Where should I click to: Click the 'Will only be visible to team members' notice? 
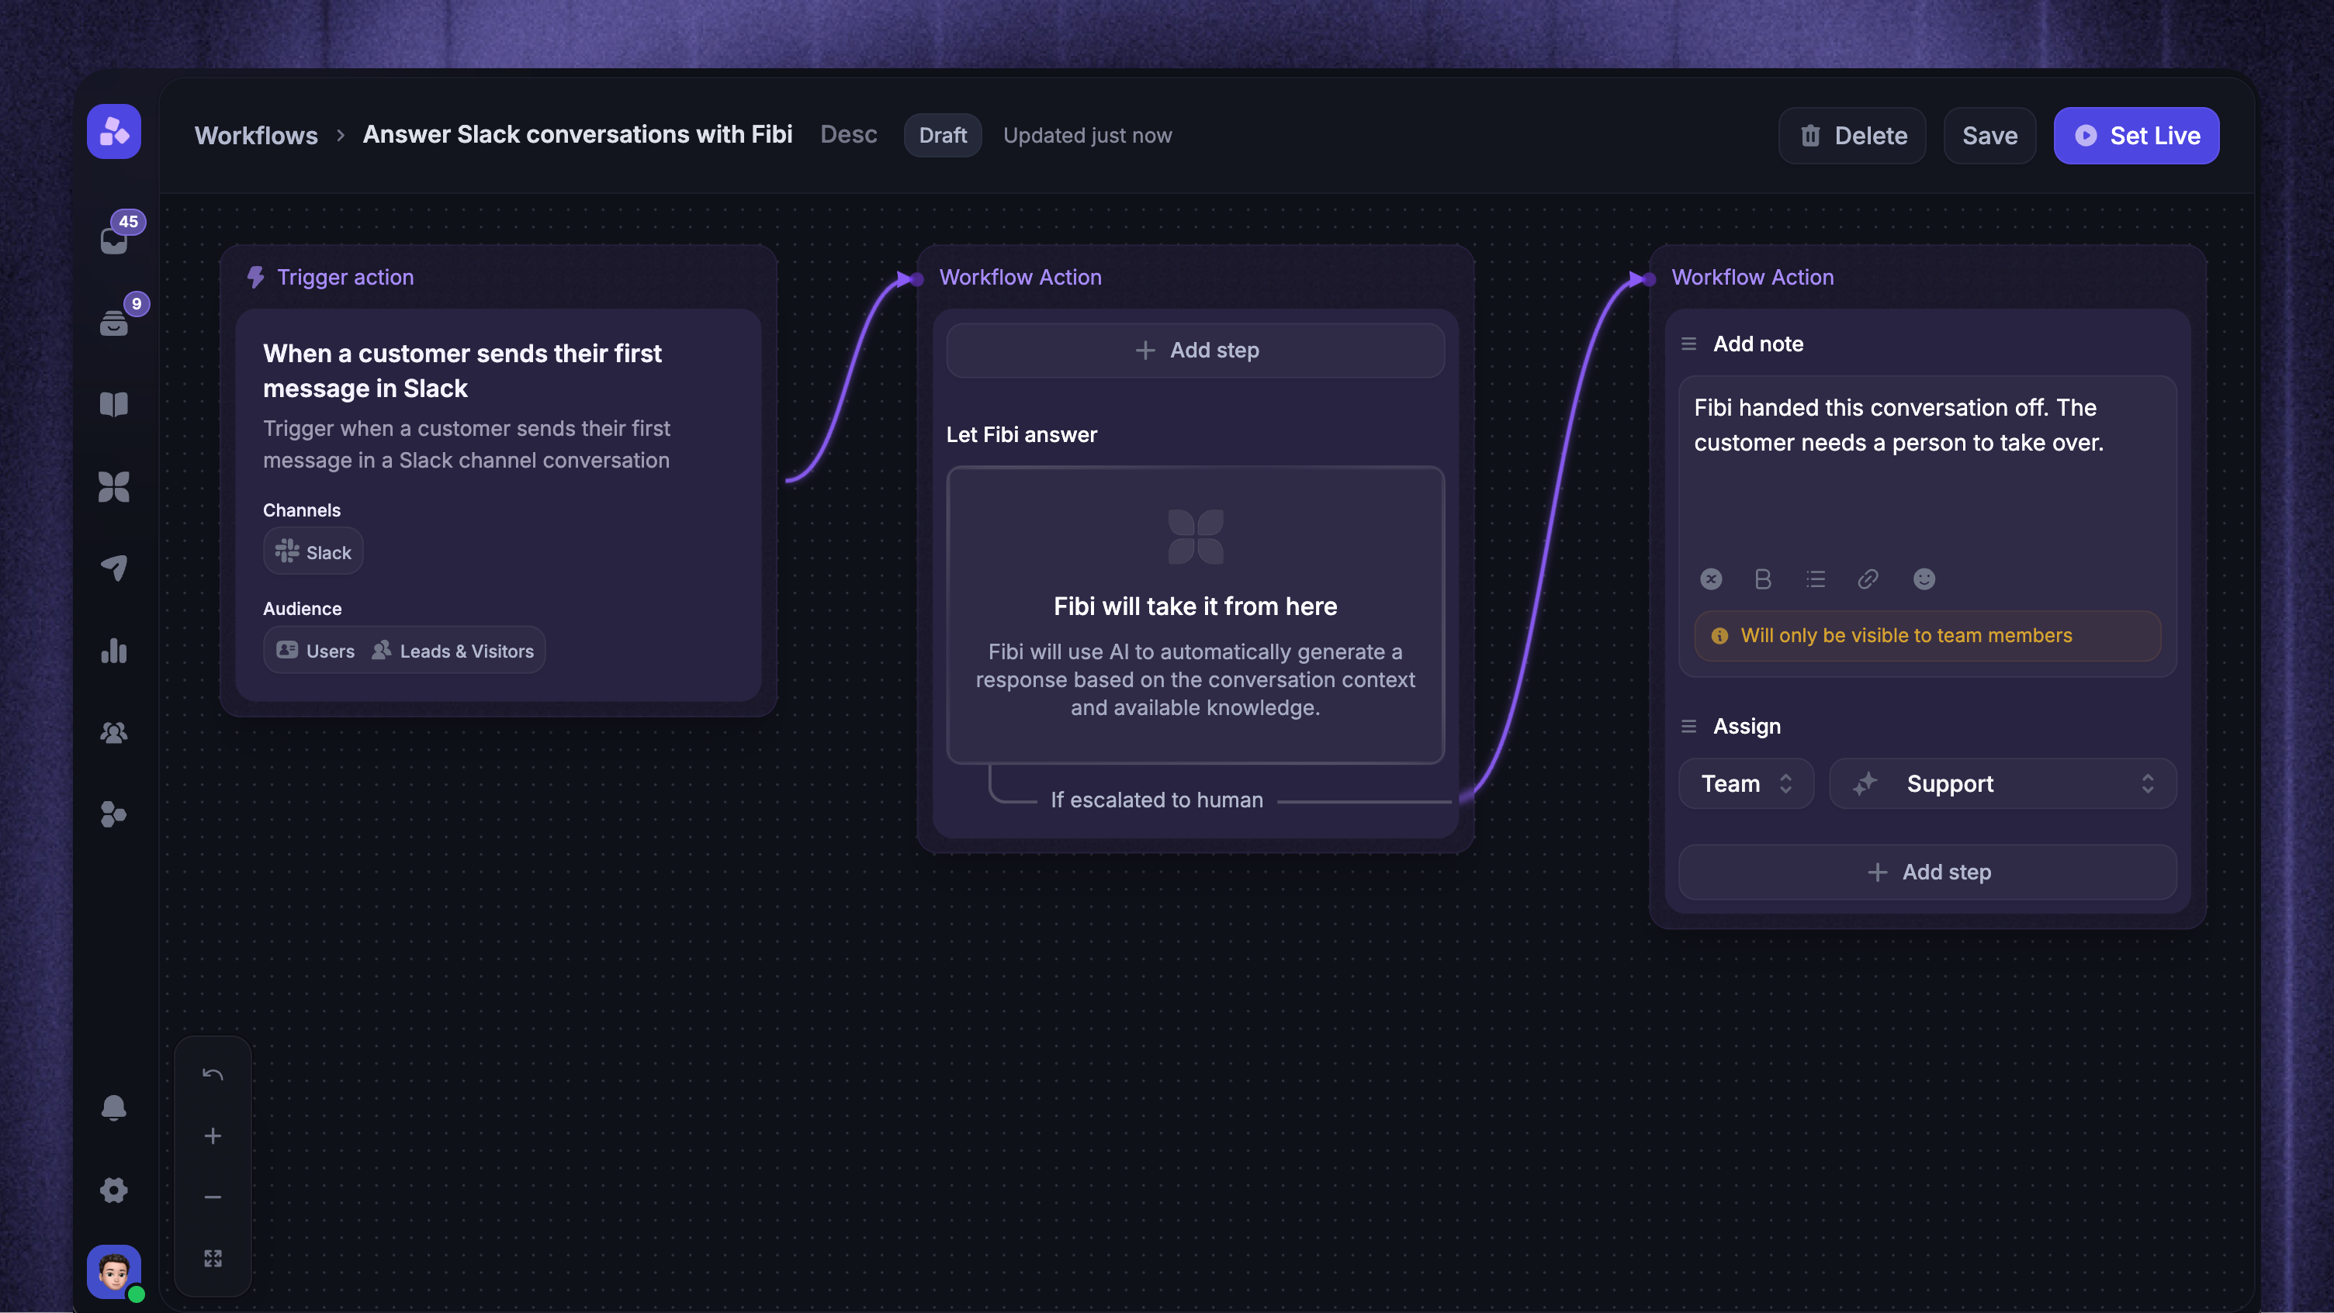coord(1928,636)
